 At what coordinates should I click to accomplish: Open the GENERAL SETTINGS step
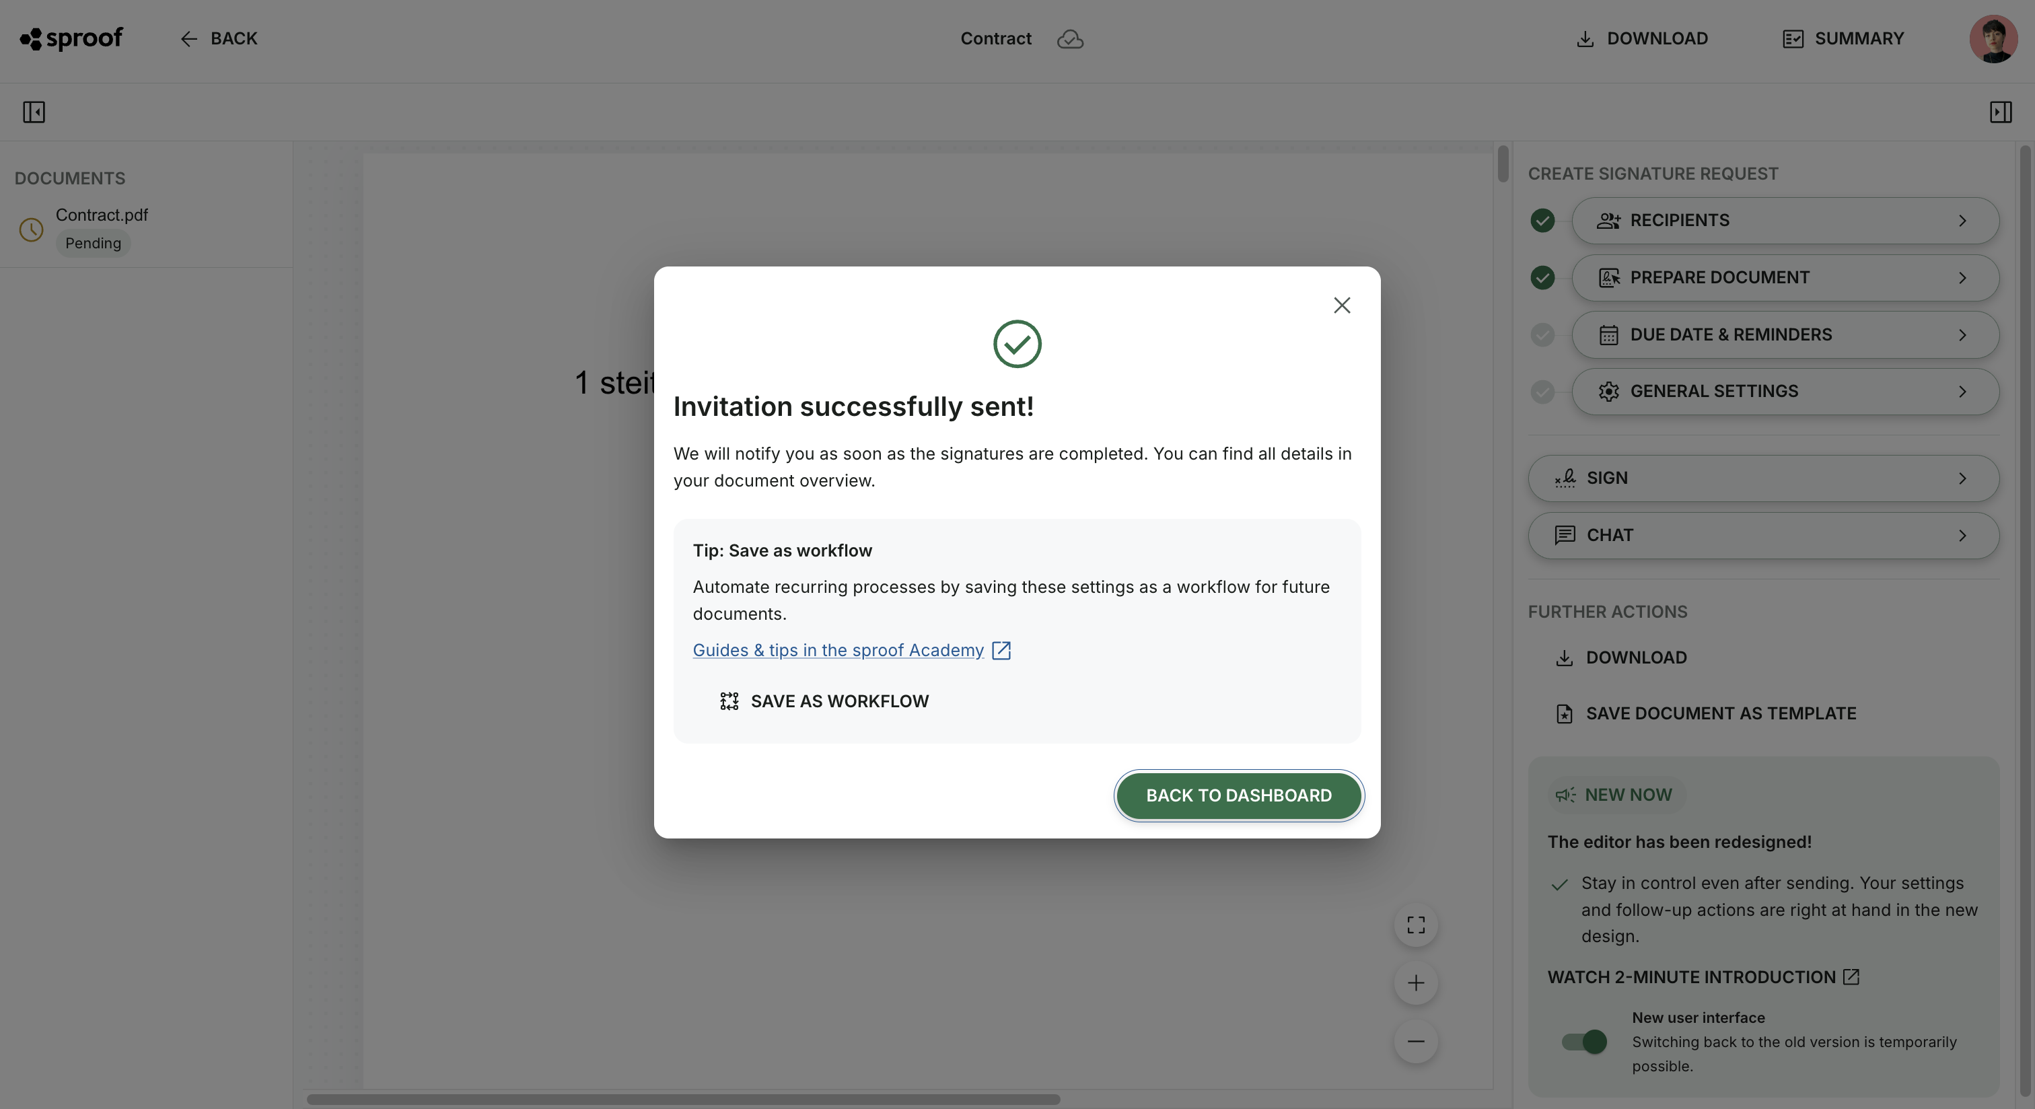pos(1785,392)
